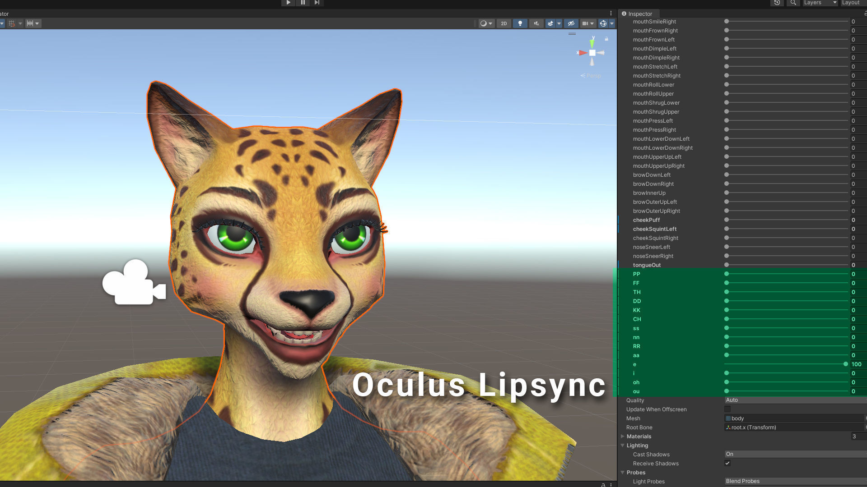Toggle Persp projection label
The width and height of the screenshot is (867, 487).
[x=591, y=76]
